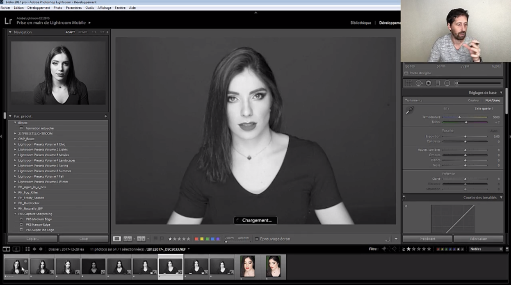511x285 pixels.
Task: Activate the red eye correction tool
Action: [x=428, y=83]
